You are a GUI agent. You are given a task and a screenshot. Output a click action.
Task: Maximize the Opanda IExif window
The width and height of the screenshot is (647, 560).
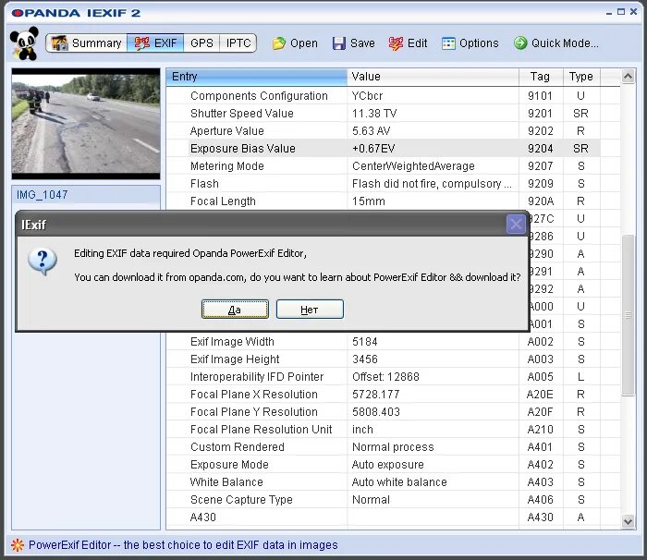click(x=621, y=12)
